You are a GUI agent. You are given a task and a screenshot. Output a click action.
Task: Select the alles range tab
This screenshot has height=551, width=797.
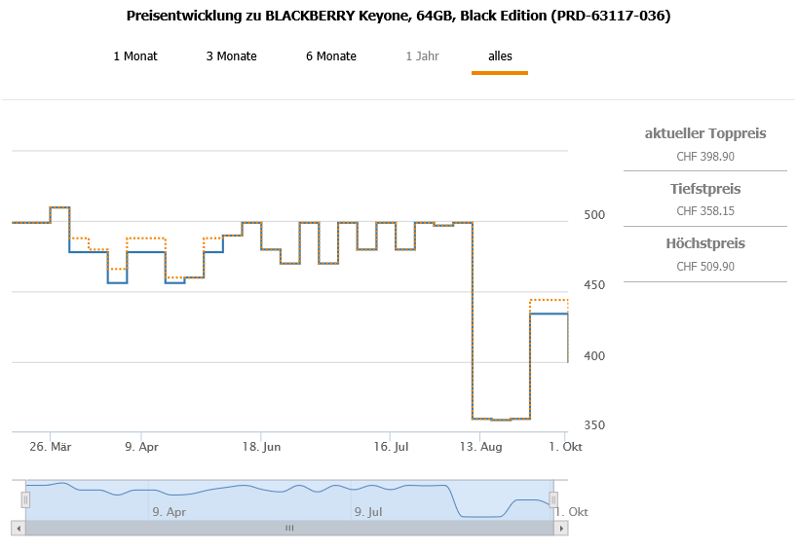pos(500,56)
